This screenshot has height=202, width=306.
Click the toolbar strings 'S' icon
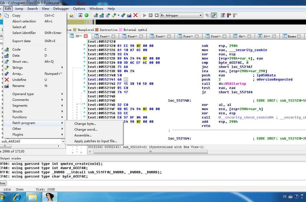114,15
